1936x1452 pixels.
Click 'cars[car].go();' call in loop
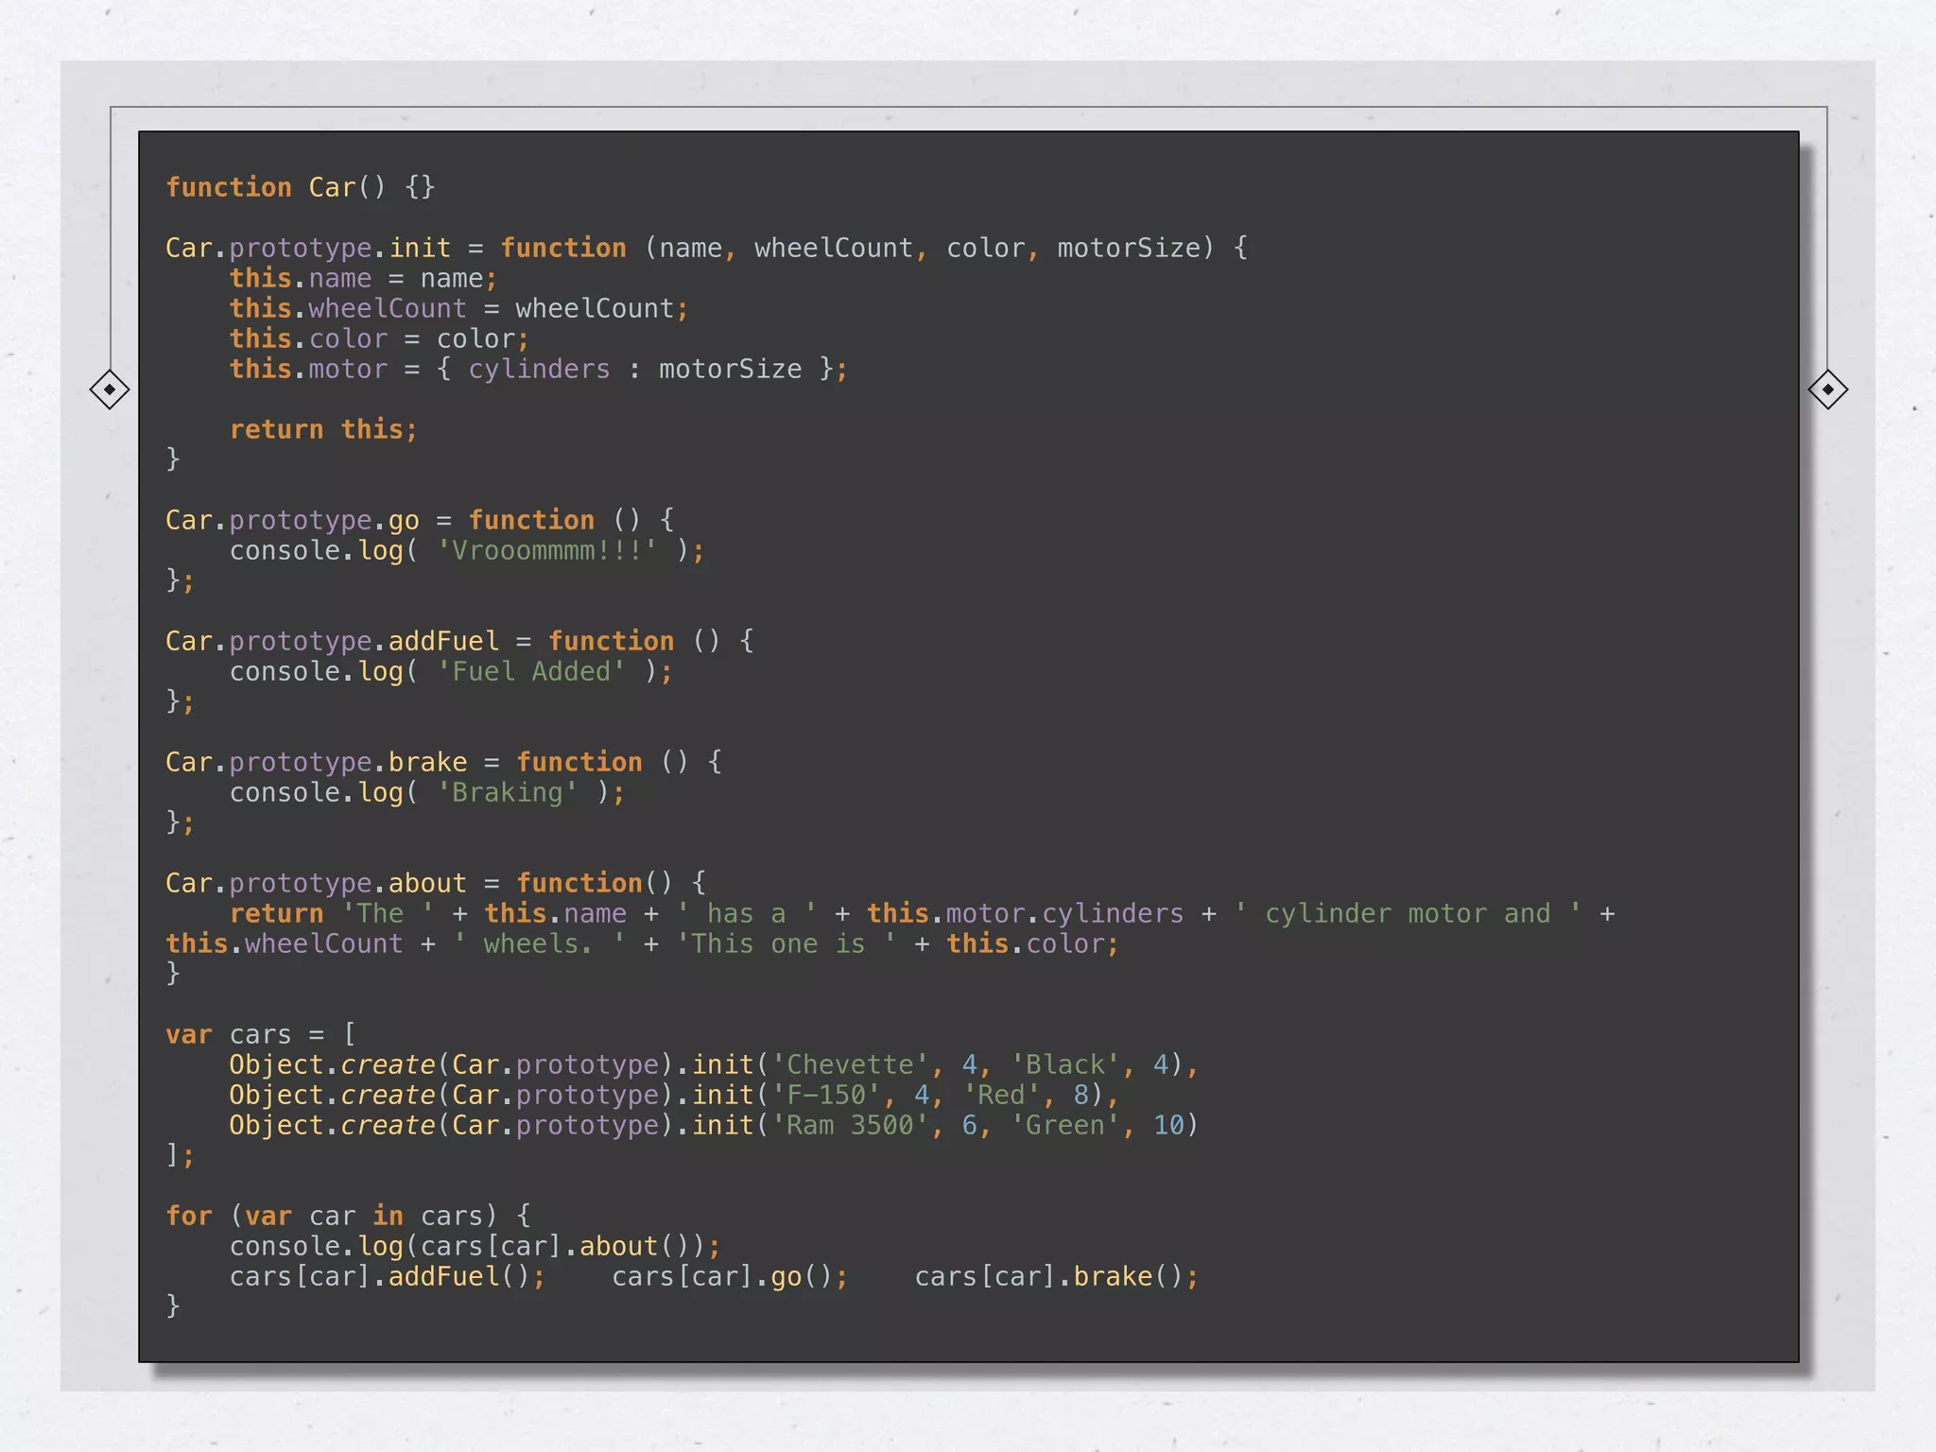coord(730,1276)
